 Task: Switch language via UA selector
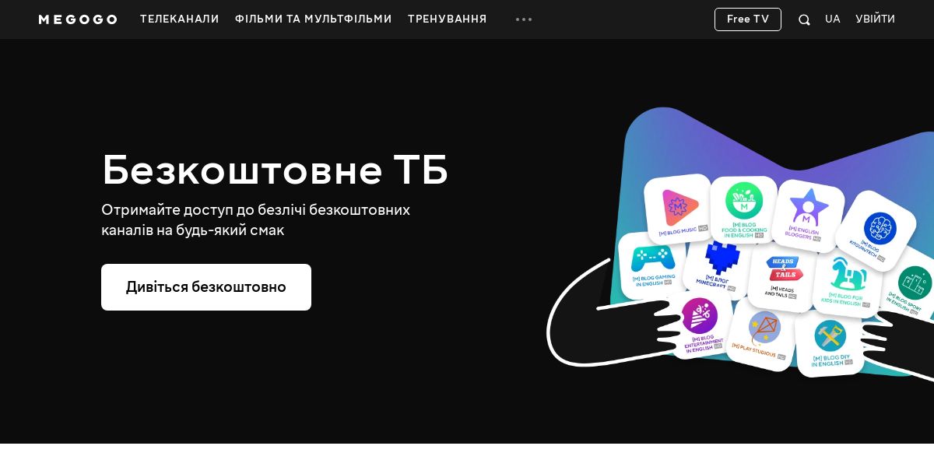click(833, 19)
